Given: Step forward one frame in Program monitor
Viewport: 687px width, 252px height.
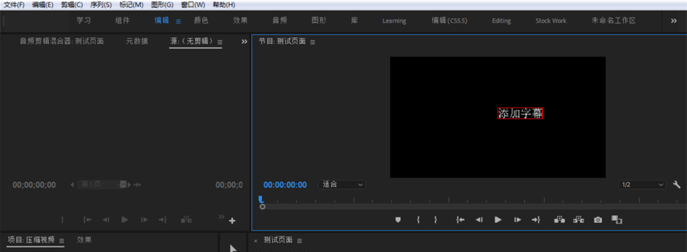Looking at the screenshot, I should coord(517,220).
